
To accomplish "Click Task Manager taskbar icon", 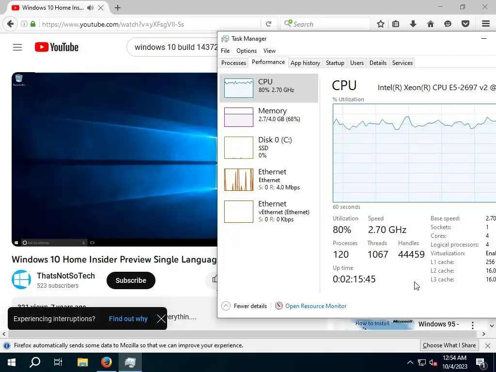I will click(130, 362).
